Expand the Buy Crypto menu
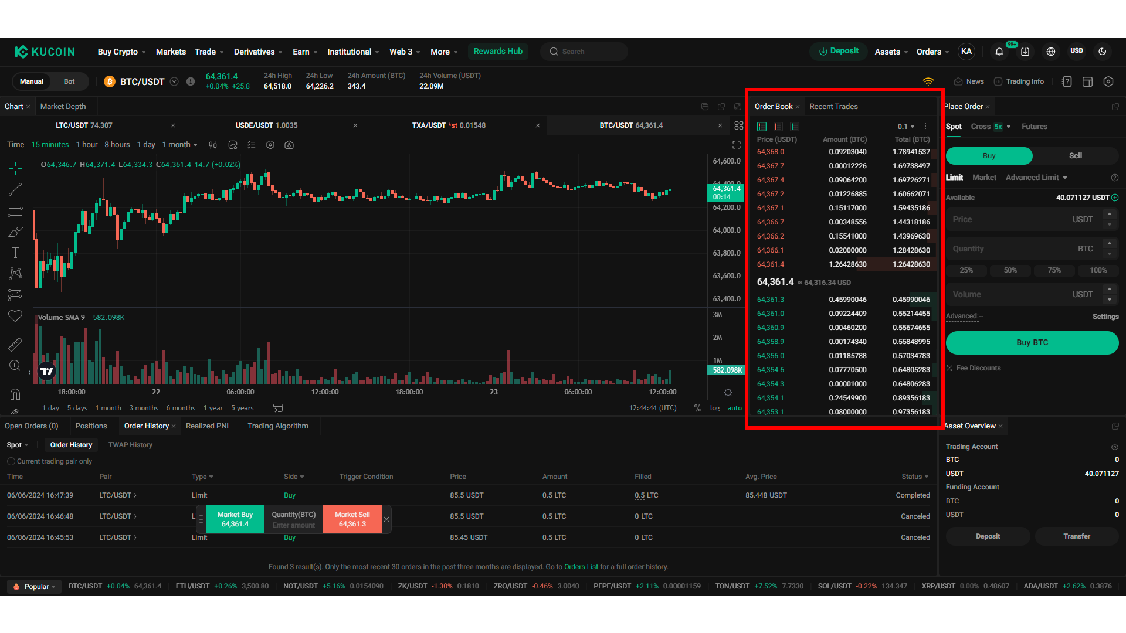The height and width of the screenshot is (633, 1126). click(x=121, y=52)
